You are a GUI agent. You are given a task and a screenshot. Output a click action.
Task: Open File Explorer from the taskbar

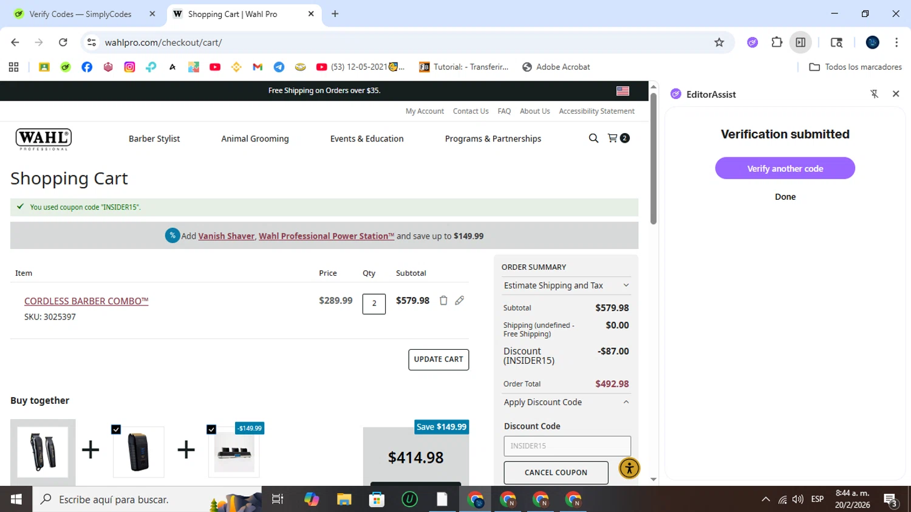pos(344,499)
